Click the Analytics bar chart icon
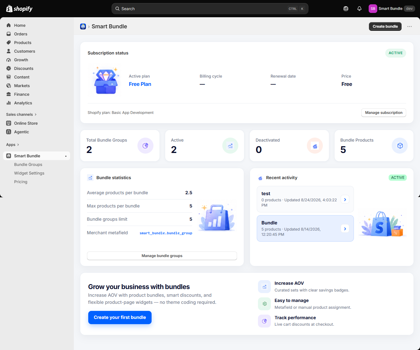420x350 pixels. [x=9, y=103]
